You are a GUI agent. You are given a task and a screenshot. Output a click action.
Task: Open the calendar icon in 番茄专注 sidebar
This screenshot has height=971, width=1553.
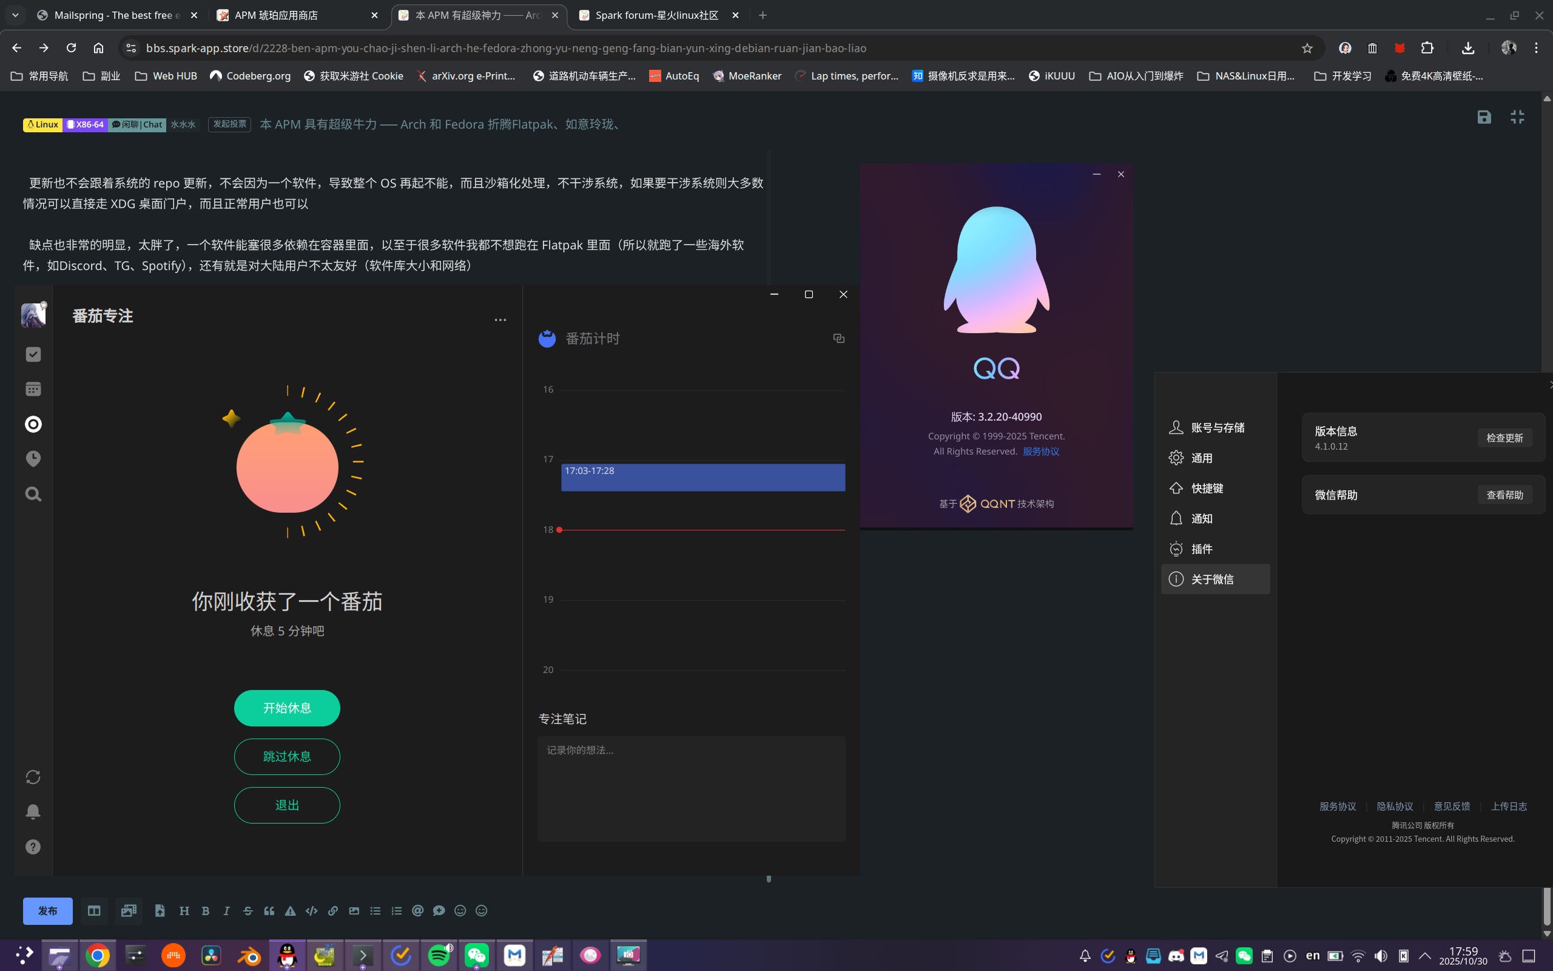[x=33, y=388]
